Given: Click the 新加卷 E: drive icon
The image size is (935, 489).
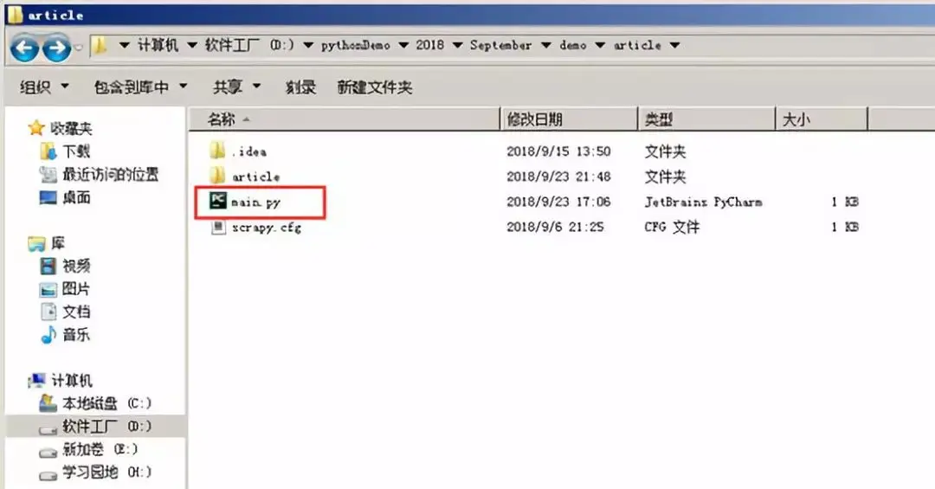Looking at the screenshot, I should [x=48, y=452].
